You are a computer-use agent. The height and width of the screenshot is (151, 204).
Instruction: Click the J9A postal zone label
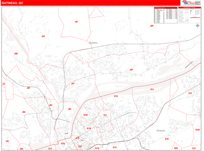pyautogui.click(x=24, y=112)
